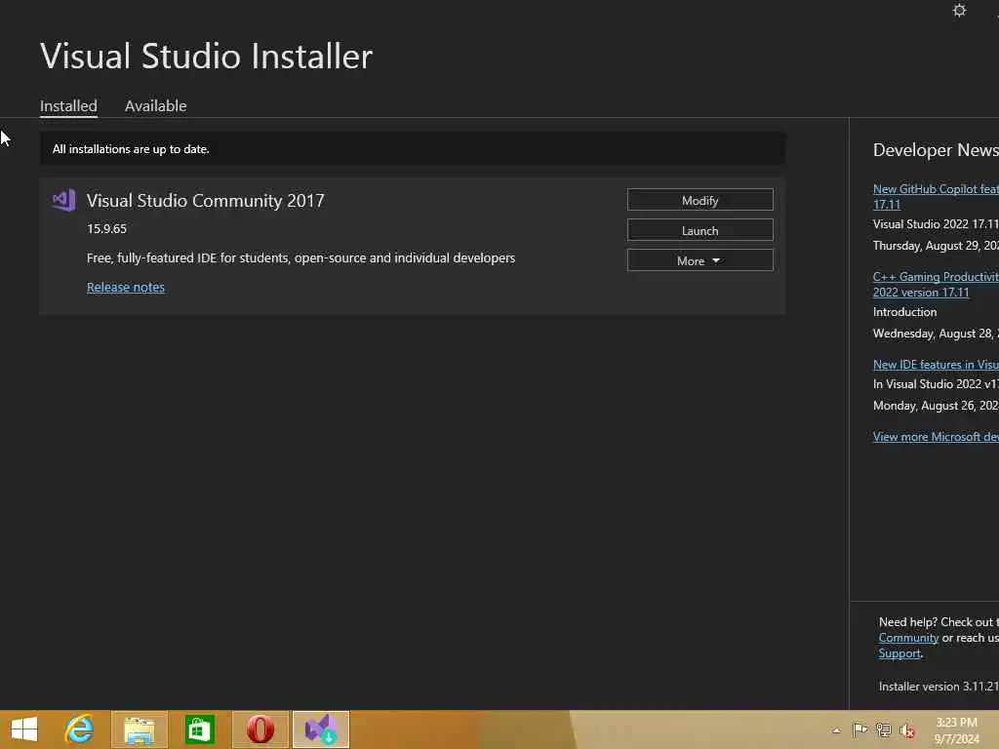Viewport: 999px width, 749px height.
Task: Click the 'Wednesday, August 28' news date
Action: (x=936, y=334)
